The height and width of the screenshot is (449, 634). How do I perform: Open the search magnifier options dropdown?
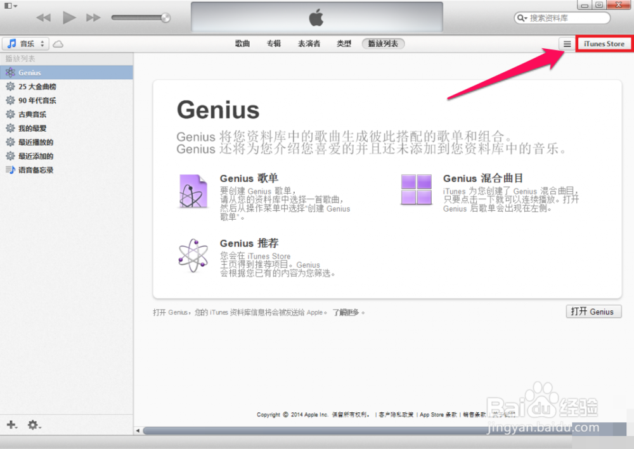coord(522,18)
